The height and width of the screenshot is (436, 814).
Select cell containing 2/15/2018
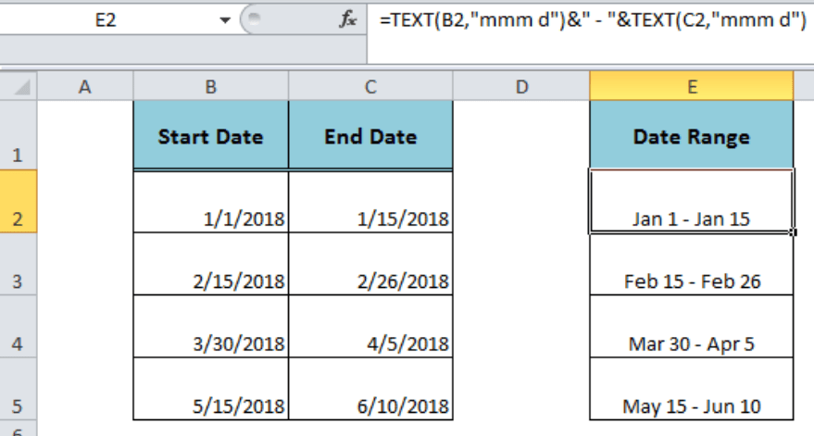click(211, 265)
